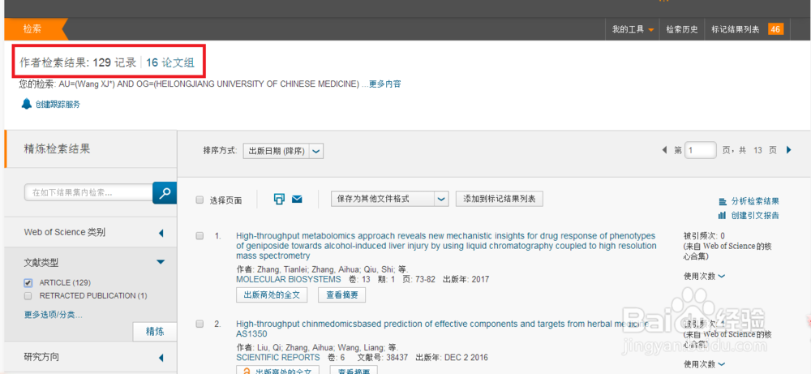Click the 添加到标记结果列表 button

tap(499, 199)
